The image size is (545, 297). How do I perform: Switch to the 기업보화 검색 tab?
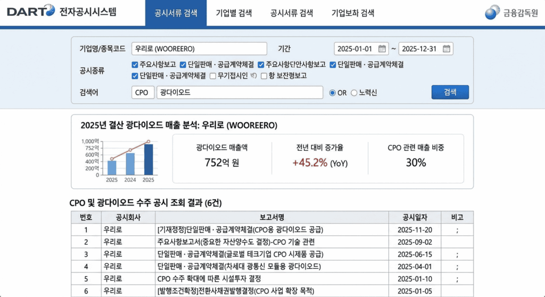click(353, 13)
